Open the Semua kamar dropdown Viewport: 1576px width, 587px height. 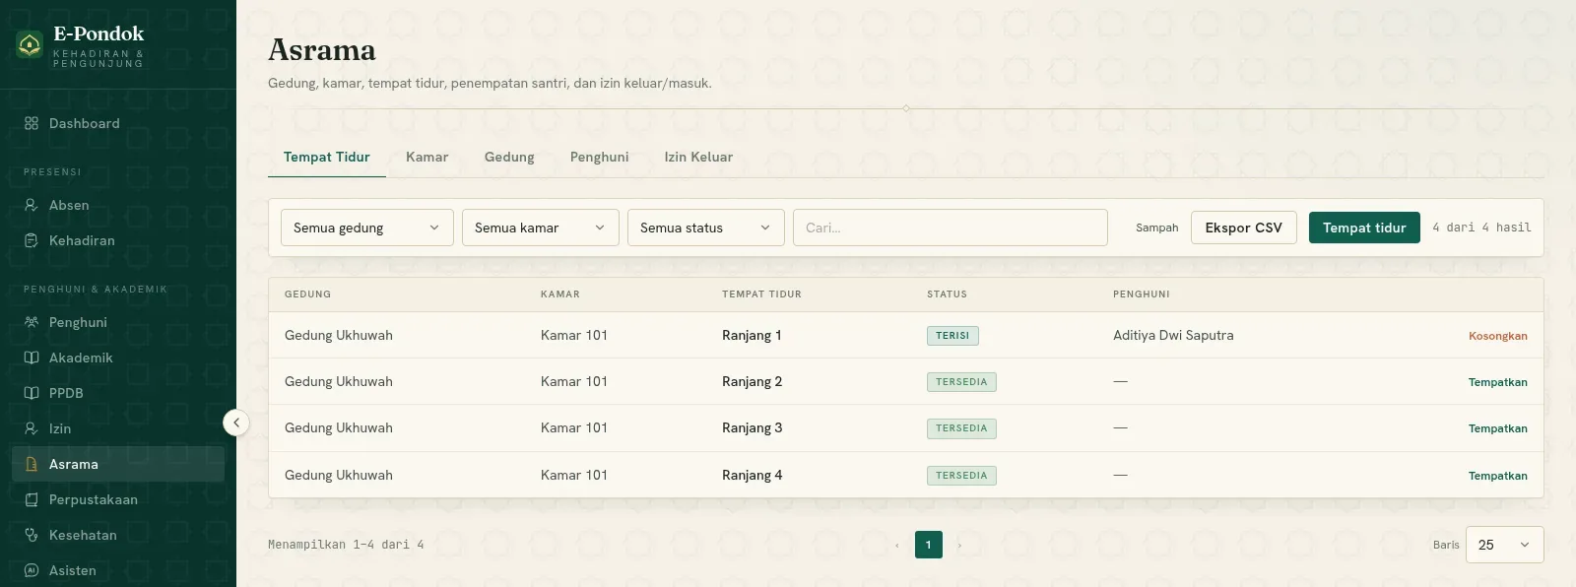[x=541, y=228]
